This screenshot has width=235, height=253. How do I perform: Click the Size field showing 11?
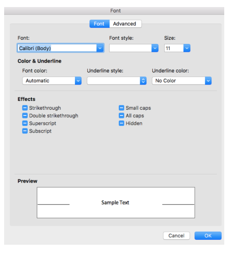[174, 48]
